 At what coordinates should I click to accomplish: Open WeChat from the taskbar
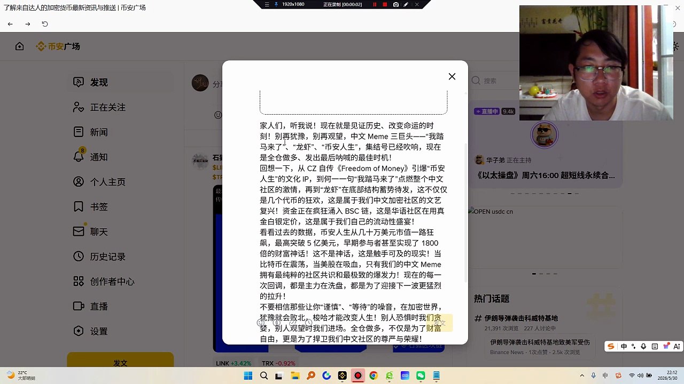[421, 375]
